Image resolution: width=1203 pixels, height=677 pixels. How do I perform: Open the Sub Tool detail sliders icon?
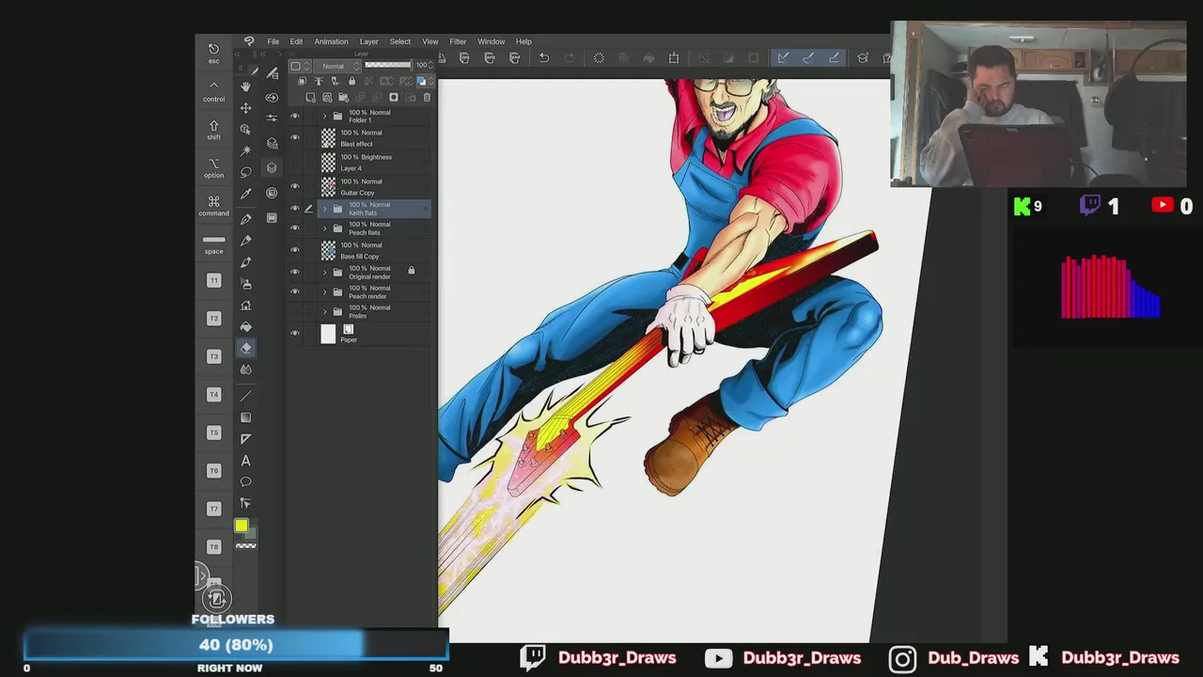pyautogui.click(x=272, y=118)
